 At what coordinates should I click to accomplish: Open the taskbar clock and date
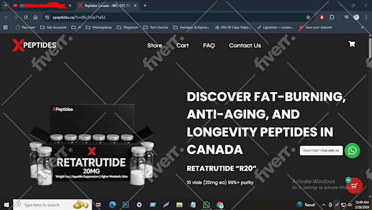click(362, 205)
